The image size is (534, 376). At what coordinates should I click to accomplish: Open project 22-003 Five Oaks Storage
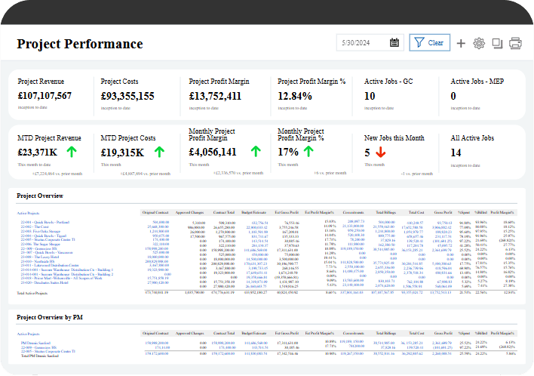coord(41,231)
